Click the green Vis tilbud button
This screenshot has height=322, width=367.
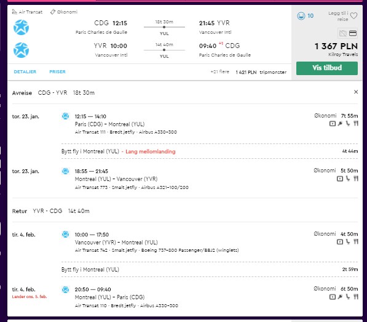(327, 68)
